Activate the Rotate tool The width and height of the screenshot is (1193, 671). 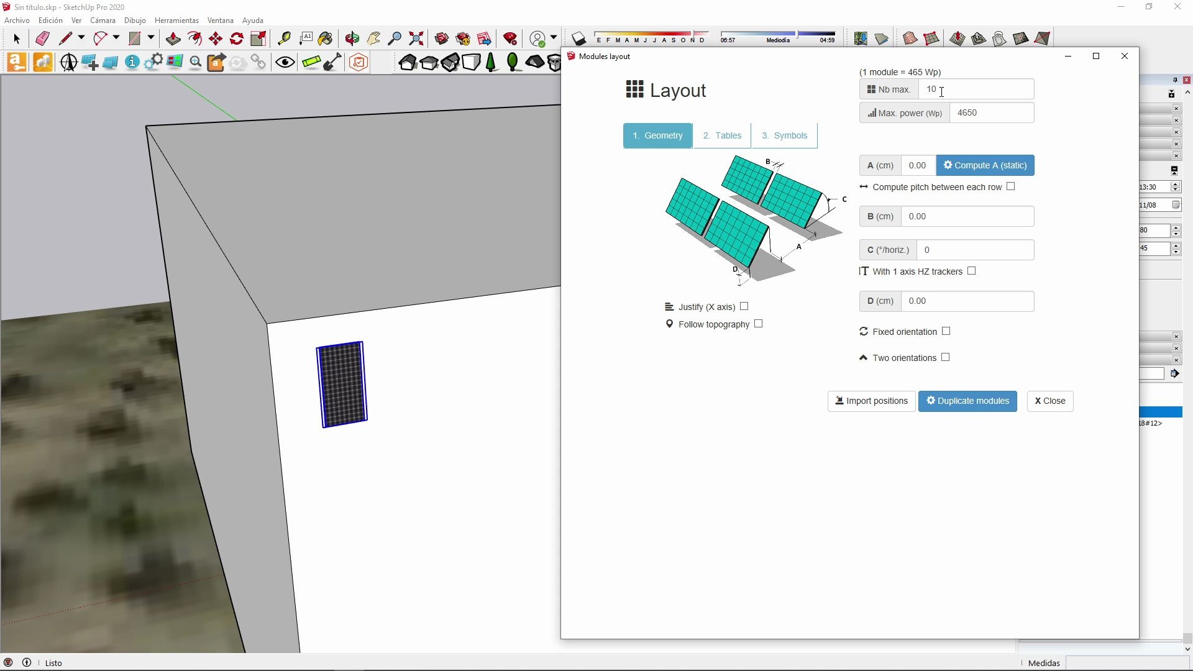[x=237, y=39]
